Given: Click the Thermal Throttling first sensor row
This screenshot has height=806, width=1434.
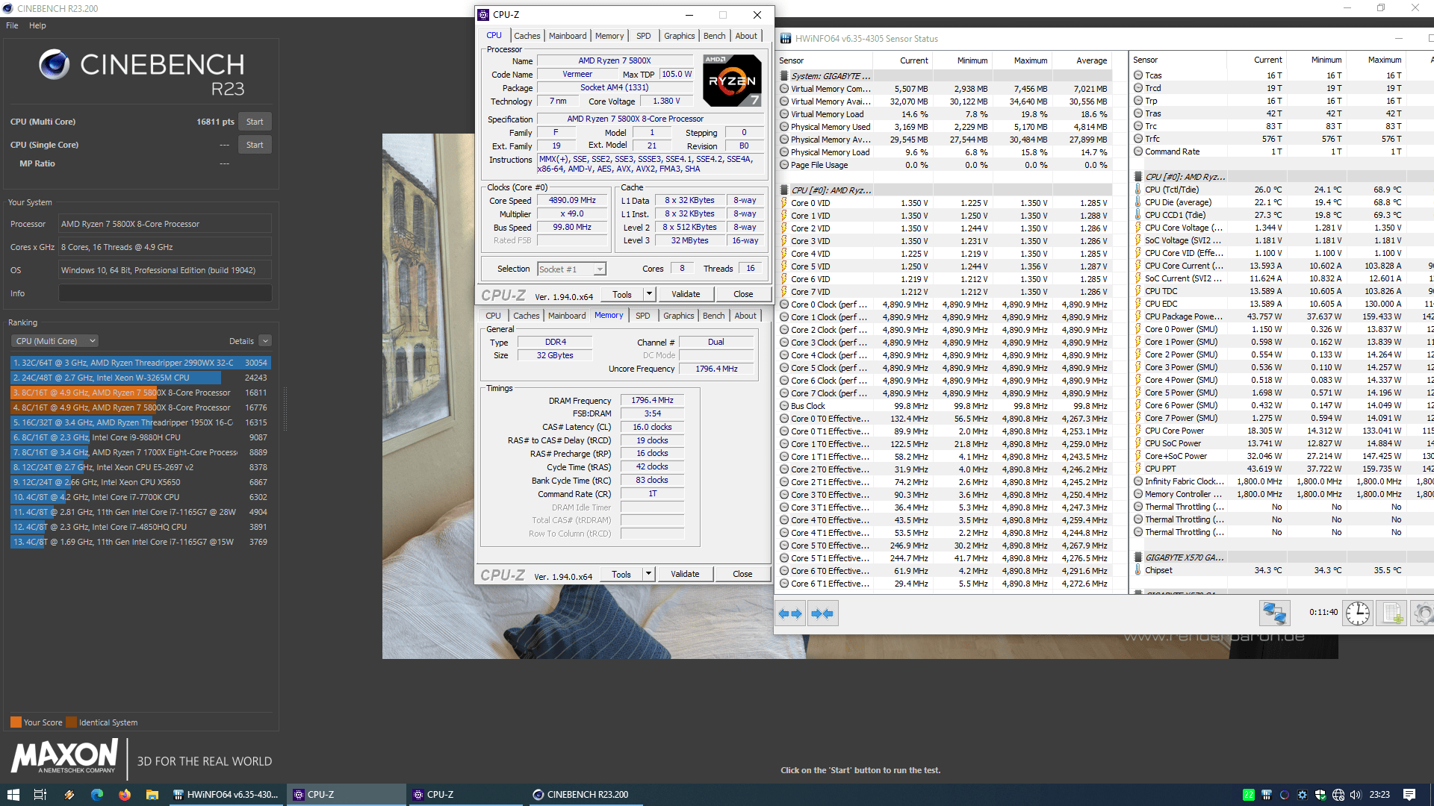Looking at the screenshot, I should pos(1281,507).
